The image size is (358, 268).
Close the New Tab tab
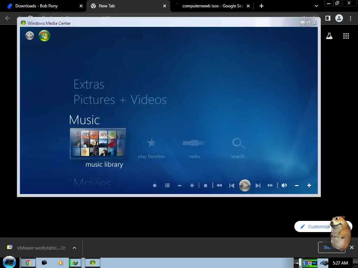pyautogui.click(x=165, y=6)
